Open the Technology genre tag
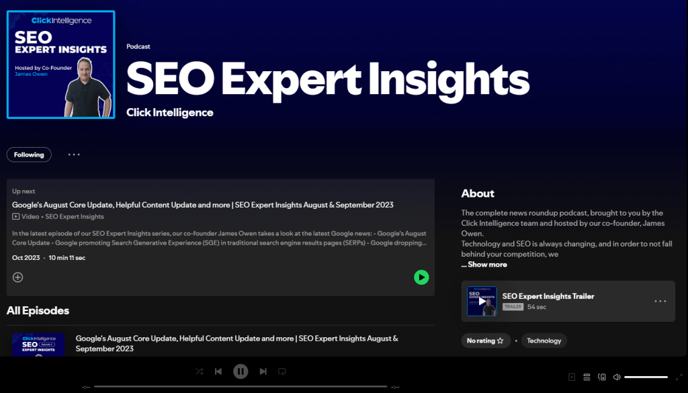Screen dimensions: 688x393 [544, 341]
